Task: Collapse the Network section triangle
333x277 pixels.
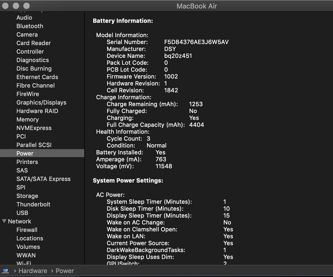Action: 4,221
